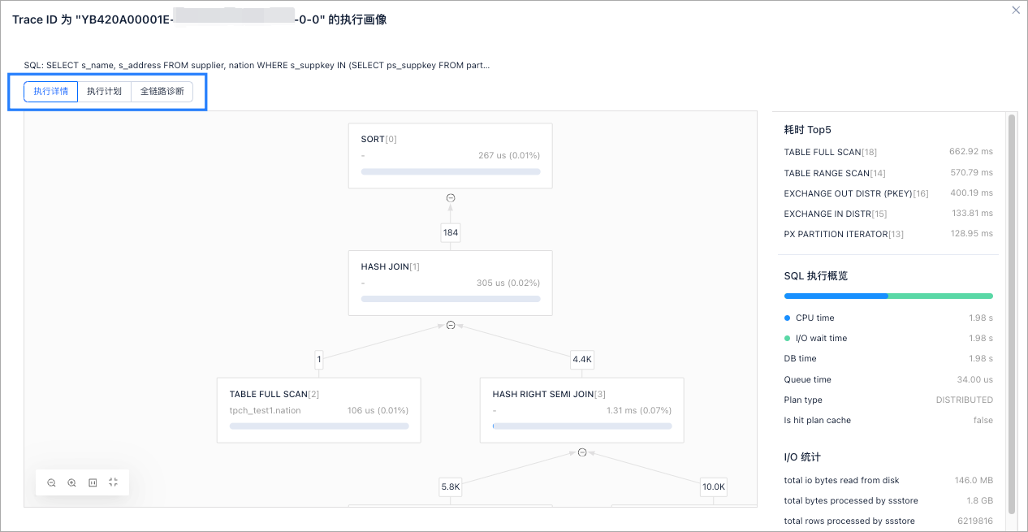
Task: Open the 全链路诊断 tab
Action: click(x=162, y=91)
